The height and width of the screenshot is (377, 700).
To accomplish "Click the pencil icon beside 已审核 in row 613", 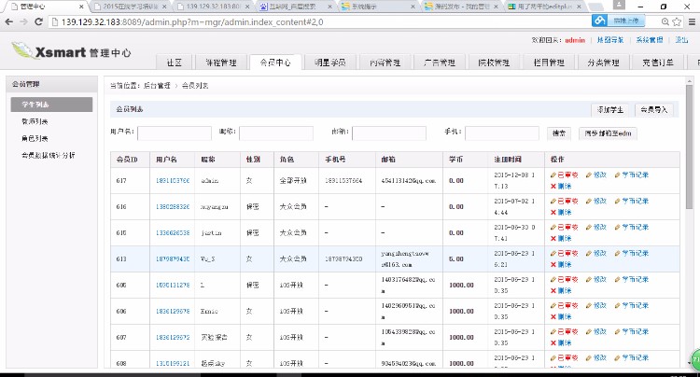I will (553, 254).
